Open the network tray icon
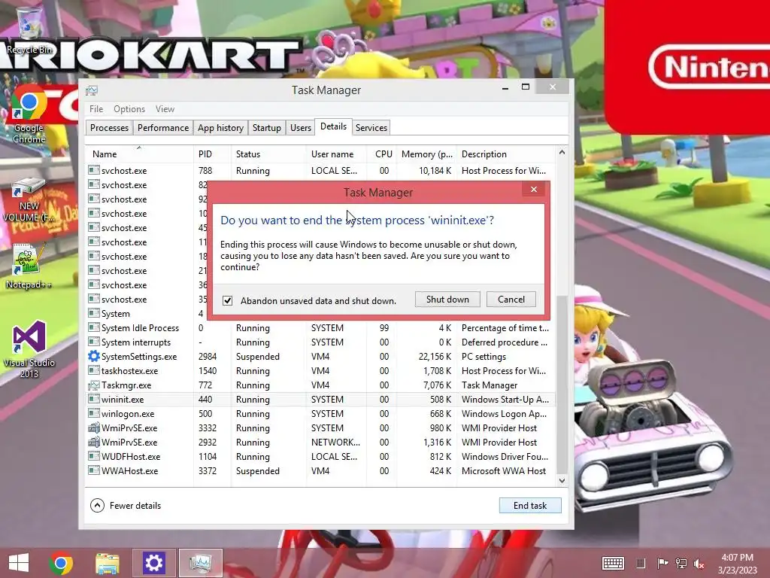Image resolution: width=770 pixels, height=578 pixels. 681,563
